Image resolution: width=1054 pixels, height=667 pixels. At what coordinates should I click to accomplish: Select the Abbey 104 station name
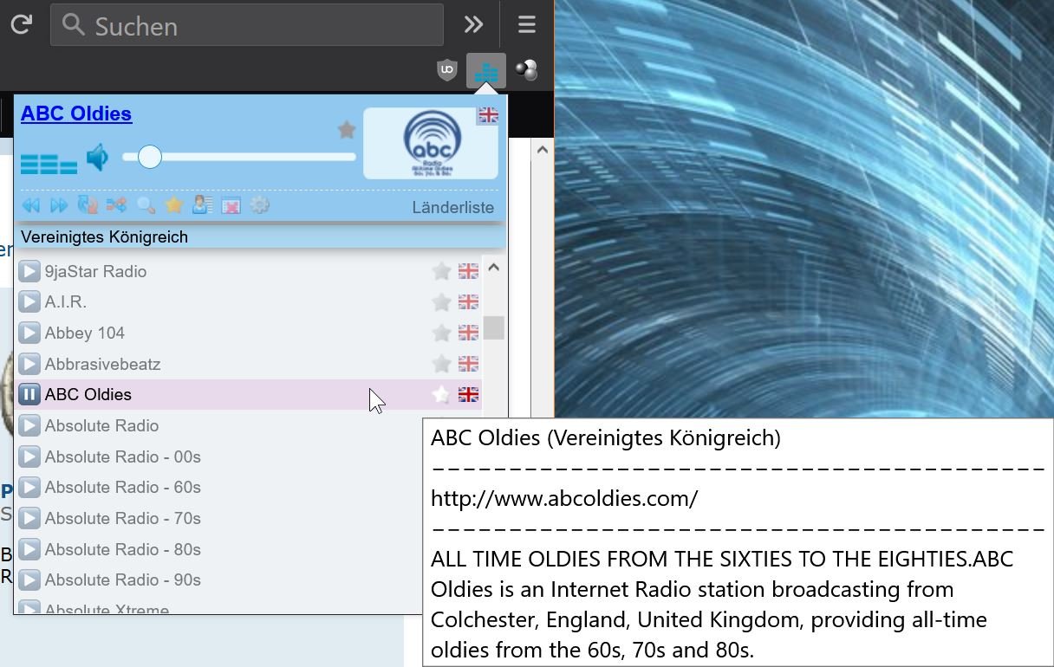coord(85,333)
